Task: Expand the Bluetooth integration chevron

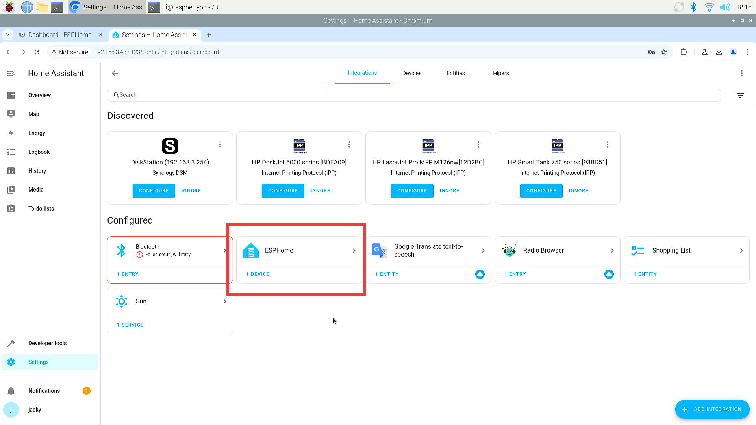Action: [225, 251]
